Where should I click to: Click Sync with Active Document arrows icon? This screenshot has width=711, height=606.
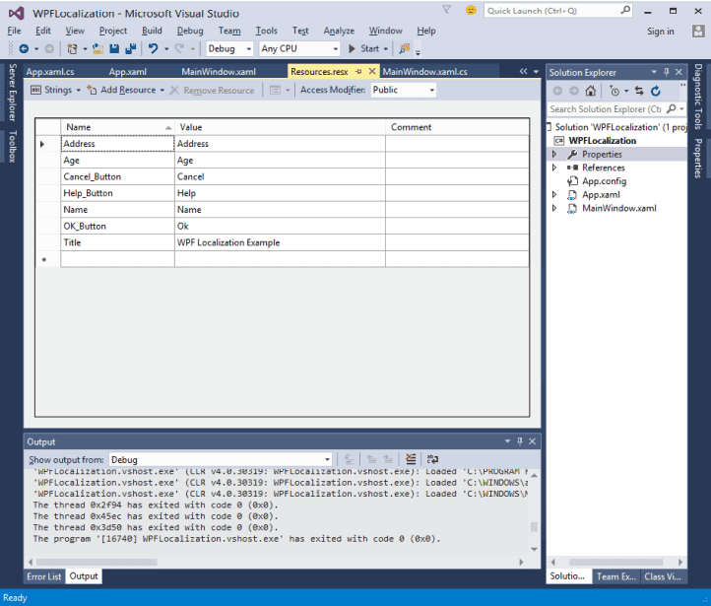pyautogui.click(x=639, y=92)
